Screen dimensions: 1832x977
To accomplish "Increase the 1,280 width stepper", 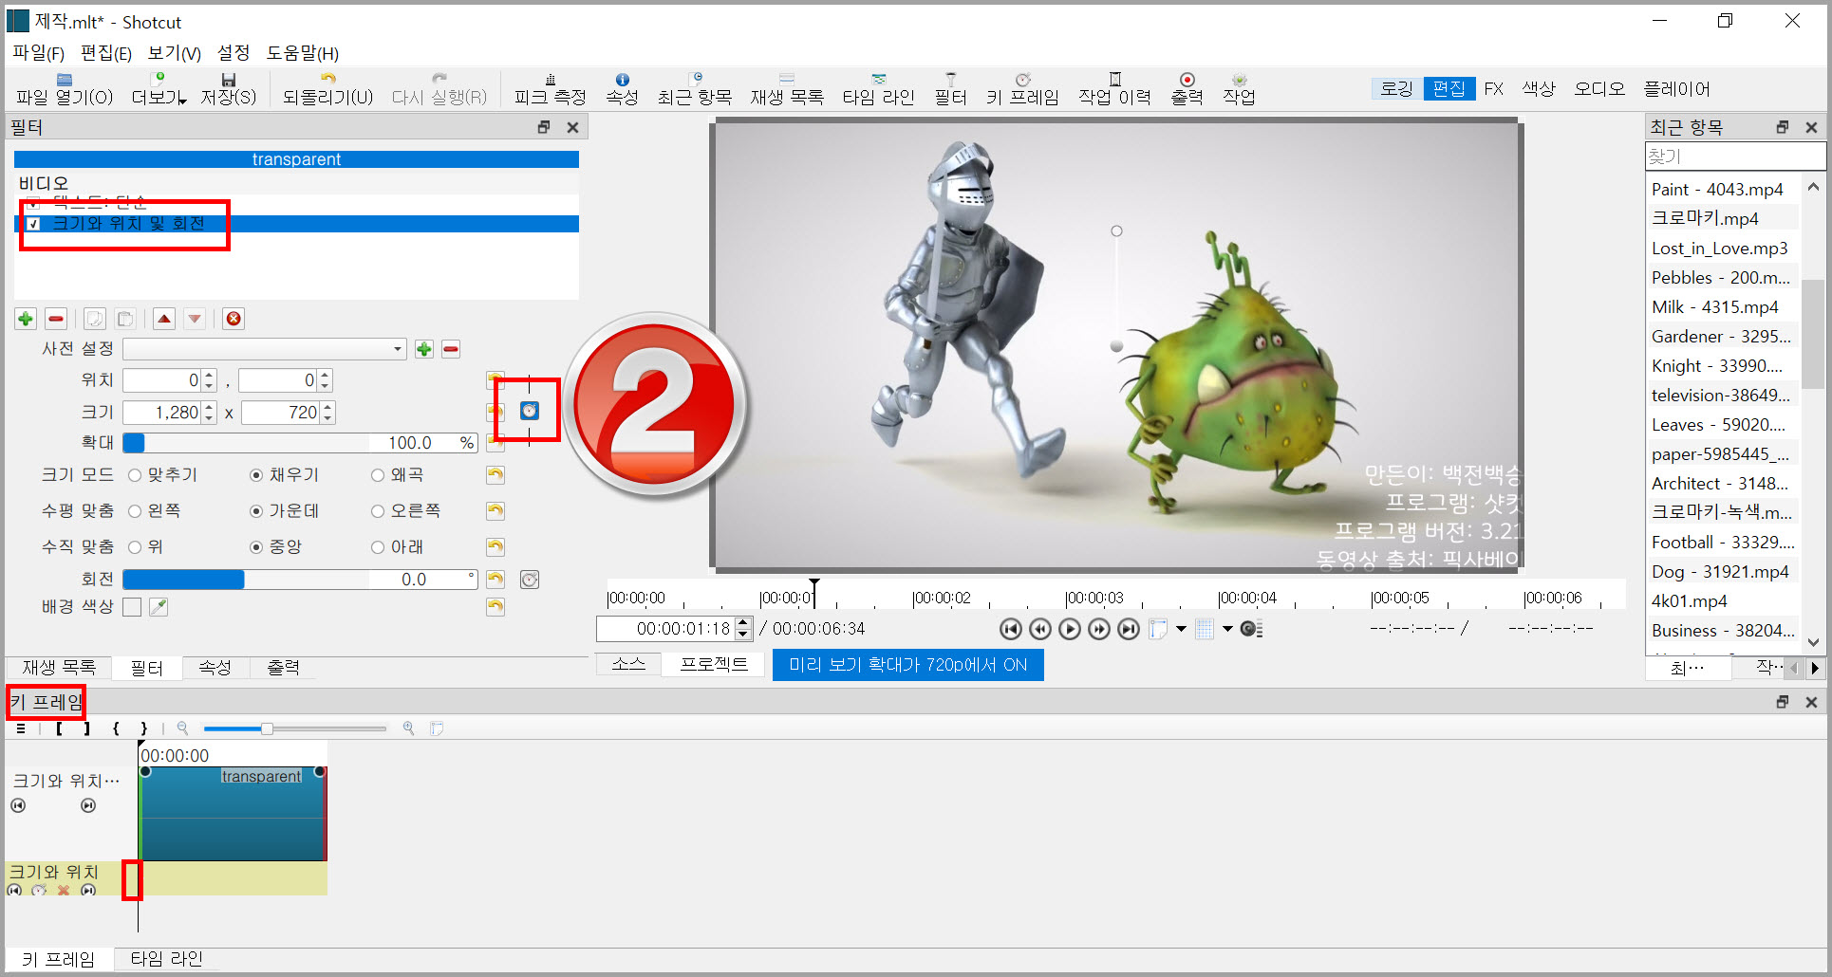I will [x=209, y=408].
